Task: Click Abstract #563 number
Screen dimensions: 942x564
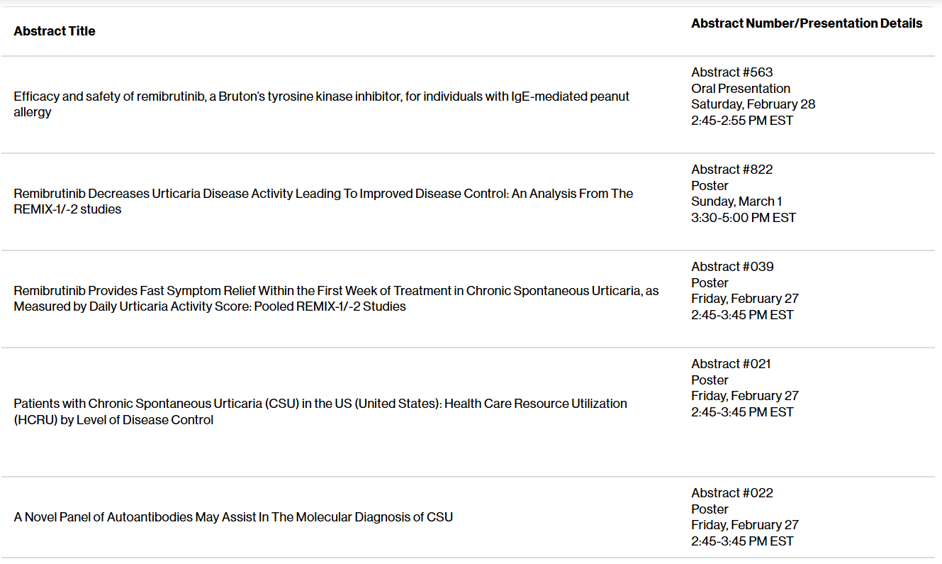Action: click(732, 72)
